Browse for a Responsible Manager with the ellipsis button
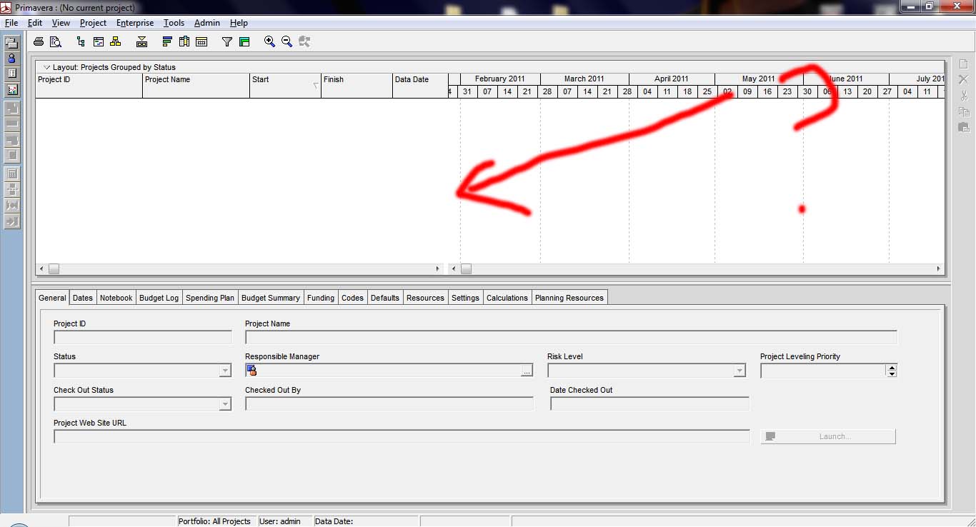 point(527,371)
